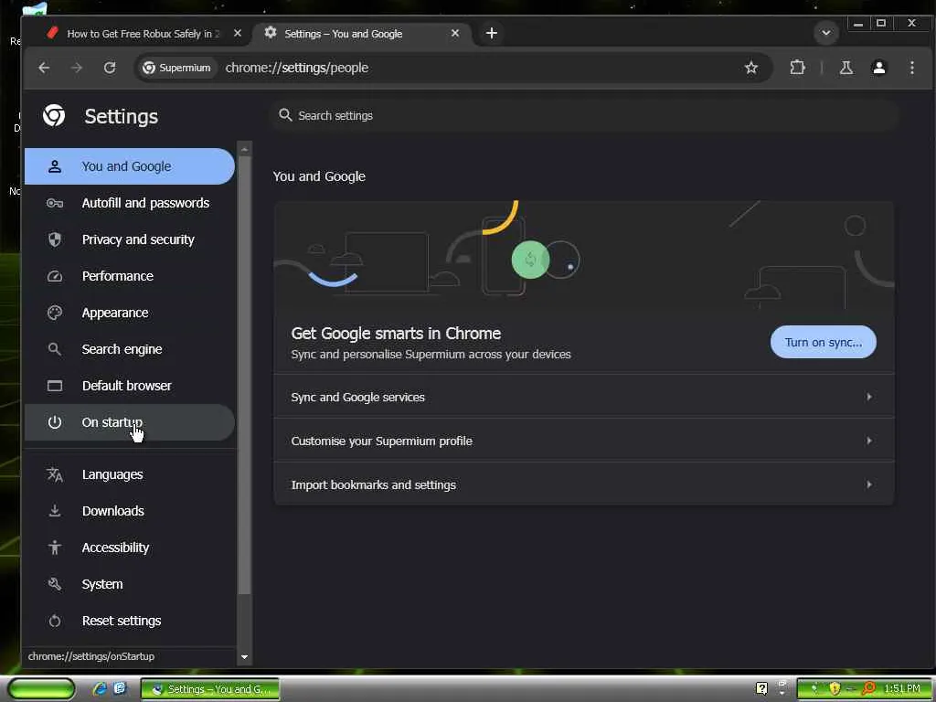Image resolution: width=936 pixels, height=702 pixels.
Task: Expand Sync and Google services row
Action: (x=583, y=397)
